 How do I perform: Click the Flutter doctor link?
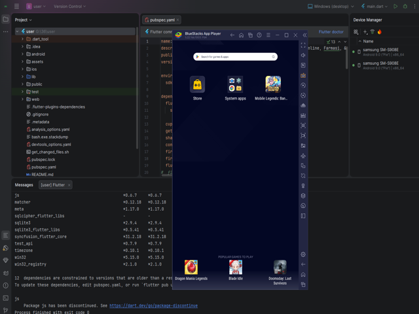pos(331,31)
